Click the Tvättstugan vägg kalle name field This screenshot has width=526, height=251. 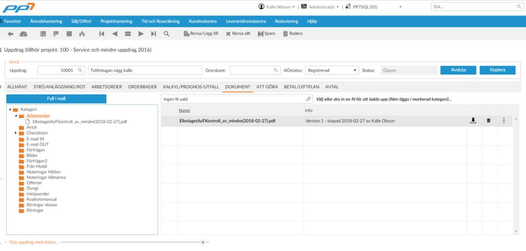point(145,70)
